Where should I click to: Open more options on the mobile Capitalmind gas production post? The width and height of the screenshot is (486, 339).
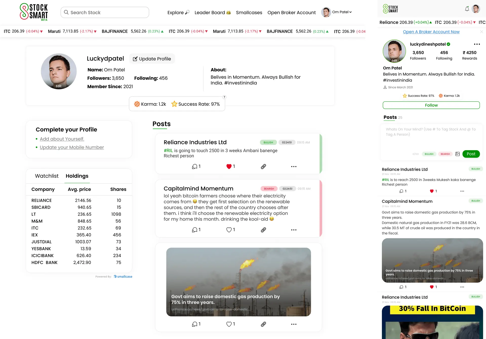click(462, 287)
